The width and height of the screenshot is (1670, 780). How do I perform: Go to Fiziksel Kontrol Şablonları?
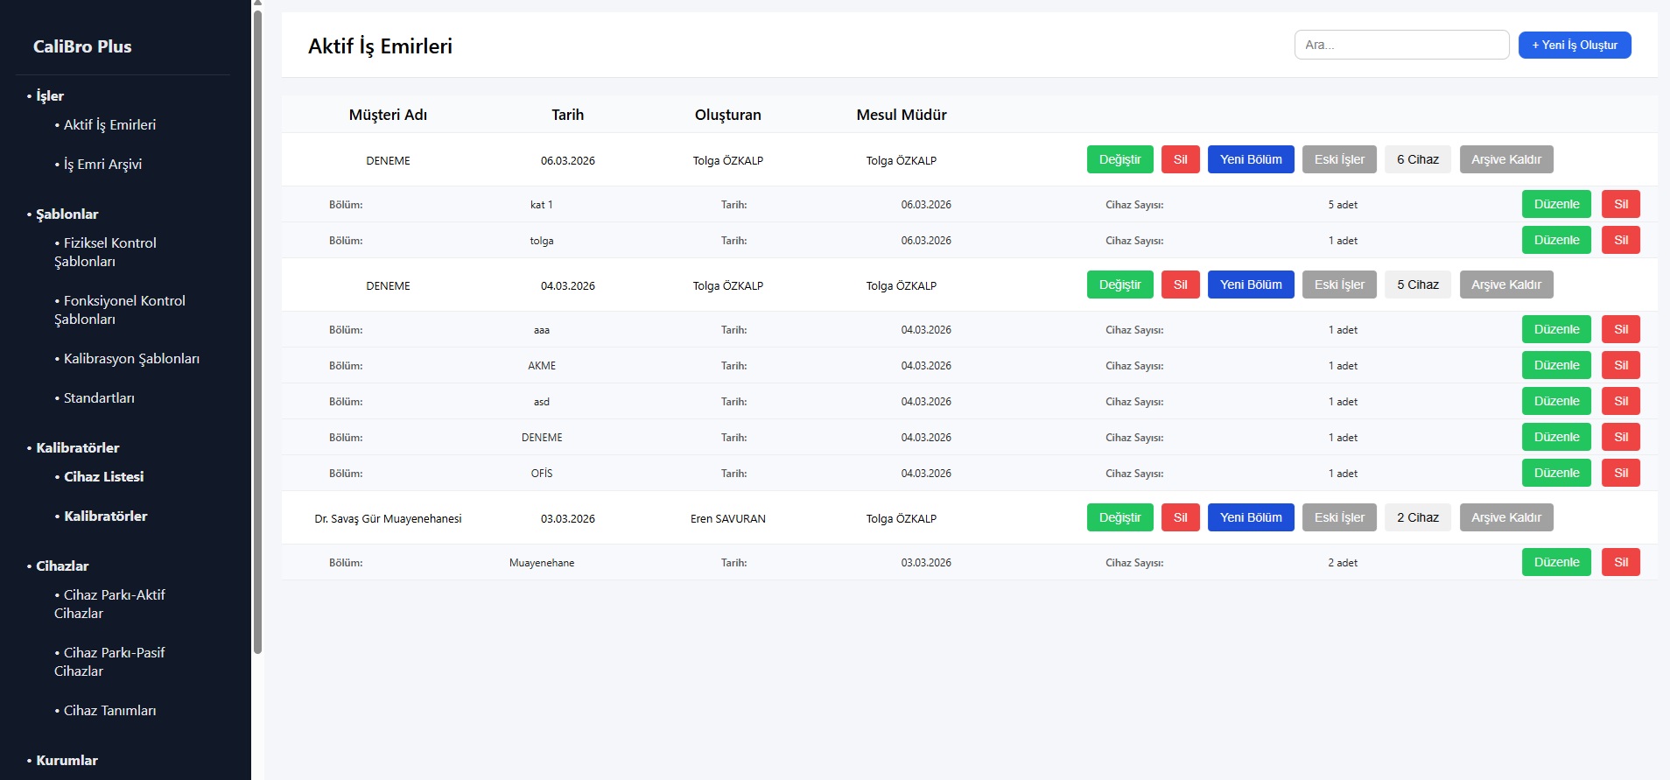109,252
